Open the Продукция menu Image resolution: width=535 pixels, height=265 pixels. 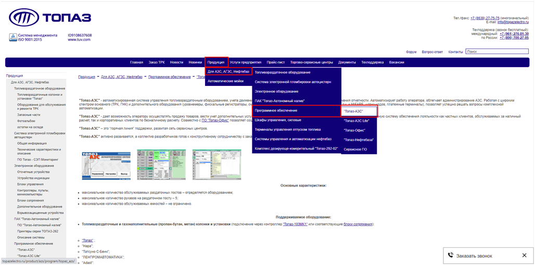click(x=216, y=62)
